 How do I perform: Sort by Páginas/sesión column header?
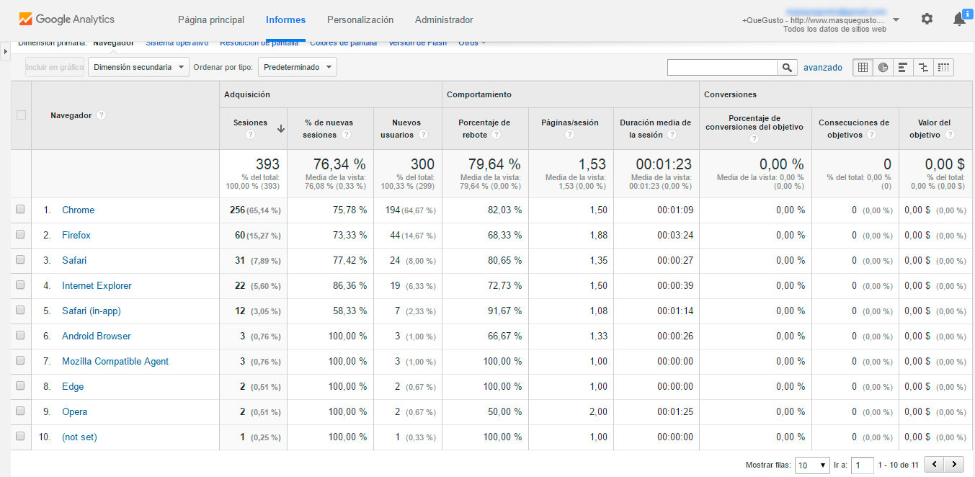570,122
